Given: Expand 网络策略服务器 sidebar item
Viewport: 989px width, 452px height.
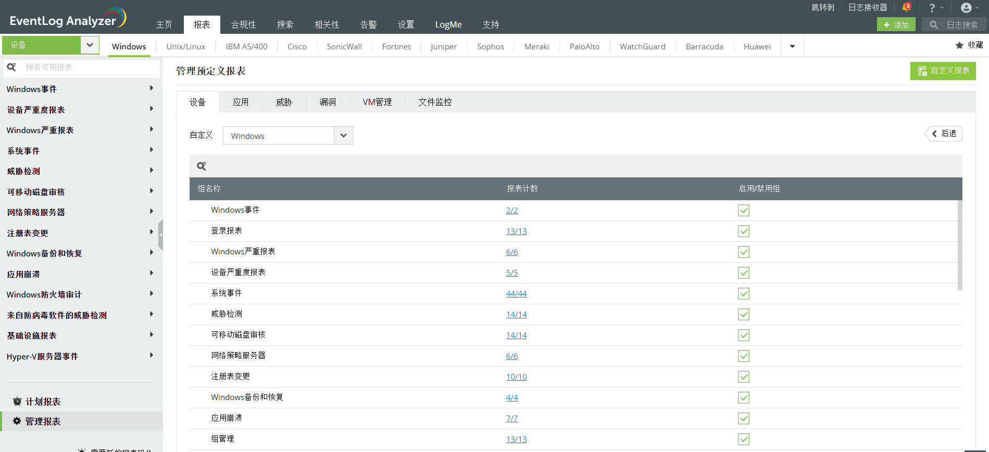Looking at the screenshot, I should pyautogui.click(x=152, y=211).
